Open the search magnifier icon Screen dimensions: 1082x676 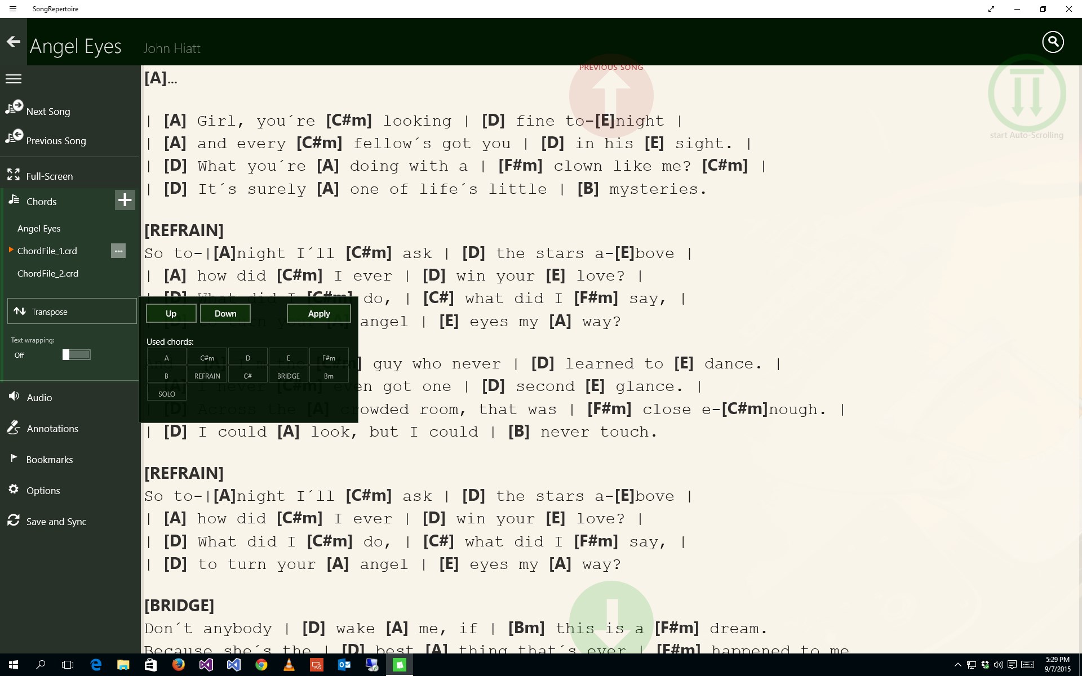[x=1053, y=42]
